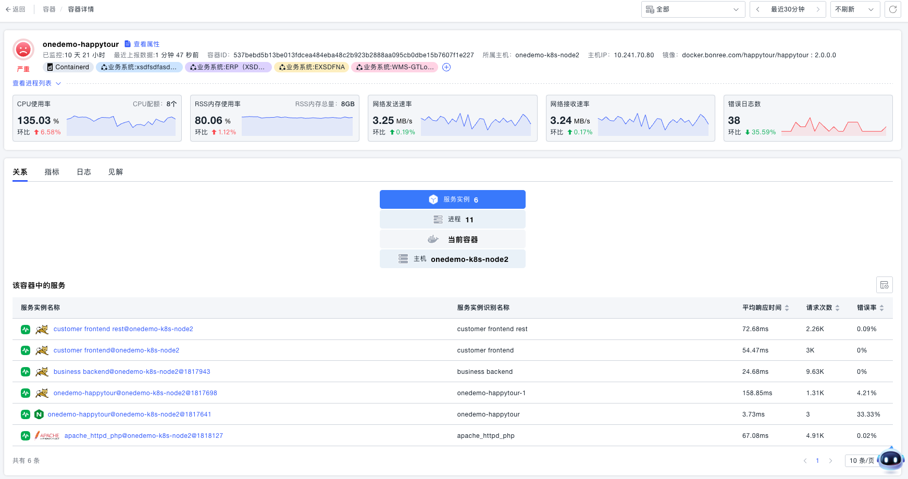Open the 全部 scope dropdown
908x479 pixels.
coord(692,9)
